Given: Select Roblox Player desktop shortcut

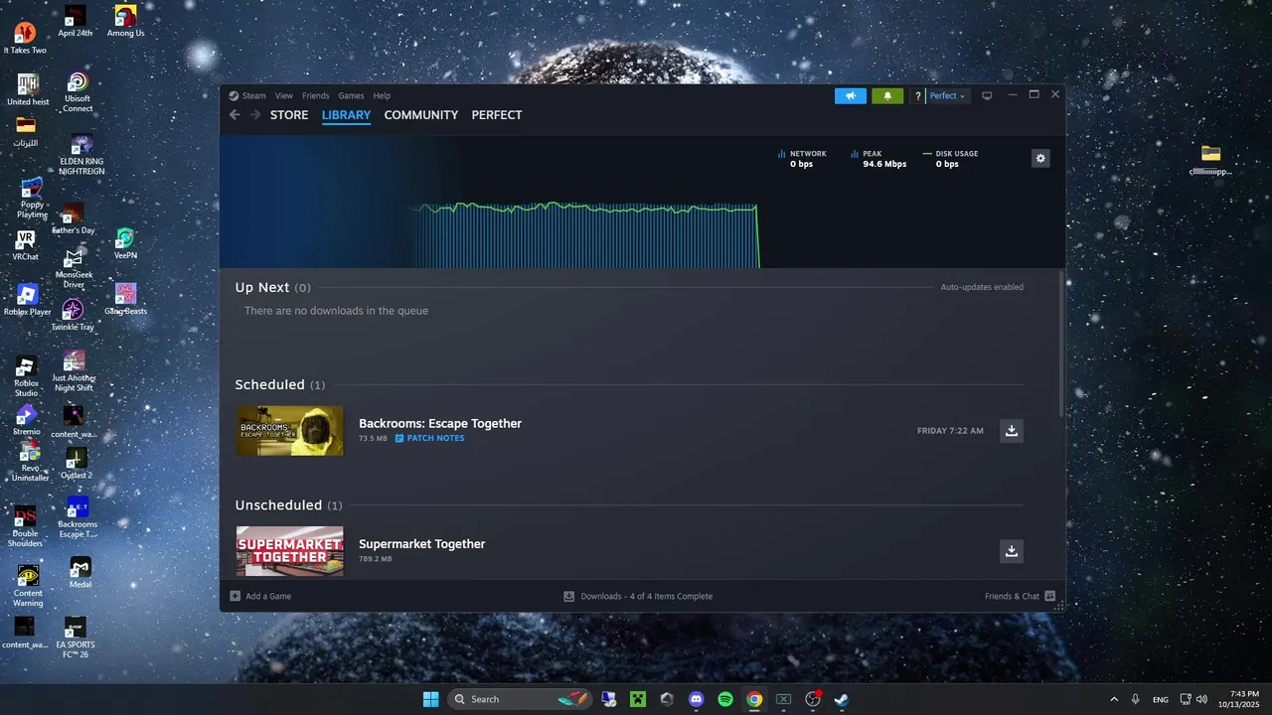Looking at the screenshot, I should click(x=27, y=300).
